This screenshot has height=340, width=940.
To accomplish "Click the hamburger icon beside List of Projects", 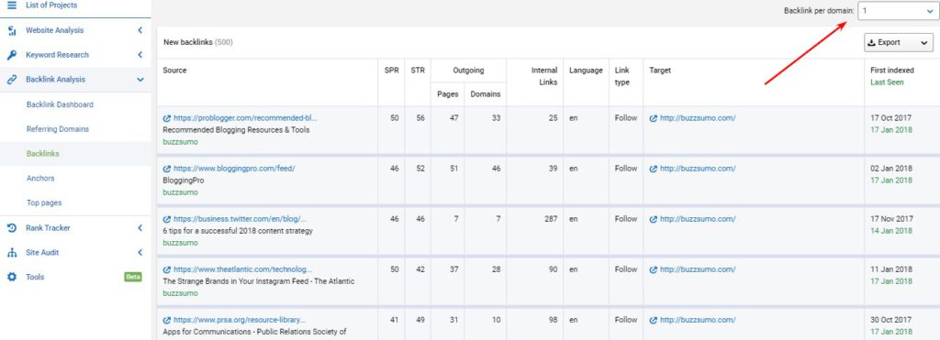I will click(11, 5).
